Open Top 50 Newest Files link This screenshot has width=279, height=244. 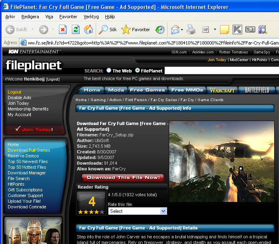[x=28, y=161]
